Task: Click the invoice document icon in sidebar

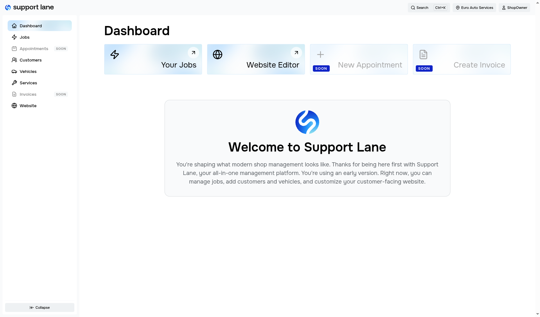Action: (14, 94)
